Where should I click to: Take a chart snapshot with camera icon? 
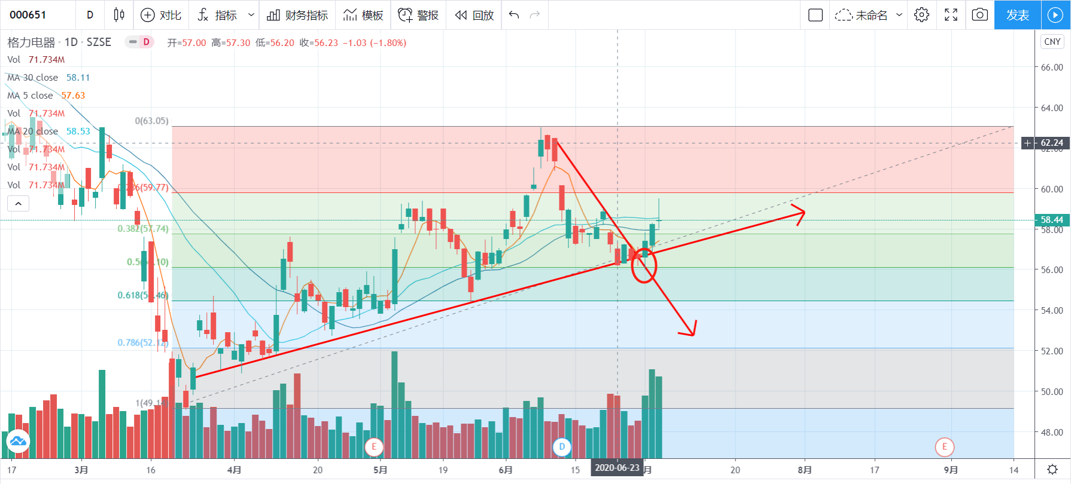pyautogui.click(x=979, y=15)
